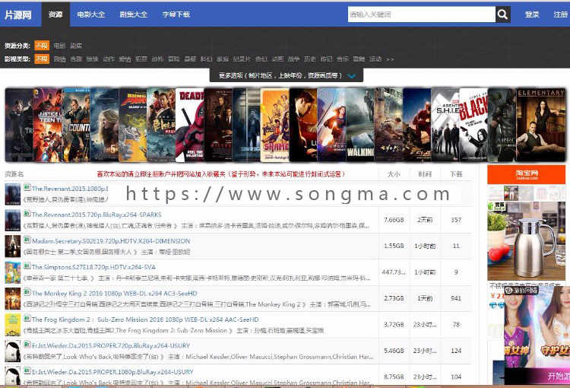Open the 剧集大全 nav tab
Screen dimensions: 570x388
point(134,14)
